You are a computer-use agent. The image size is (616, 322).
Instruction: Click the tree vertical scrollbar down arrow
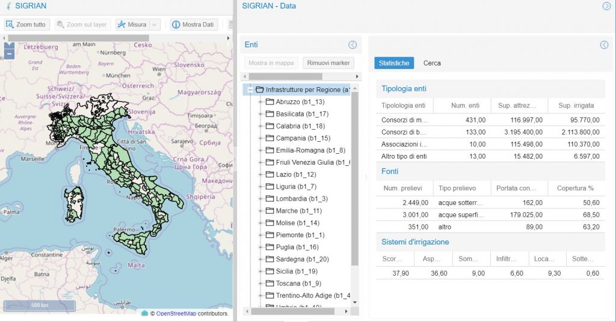click(x=355, y=302)
